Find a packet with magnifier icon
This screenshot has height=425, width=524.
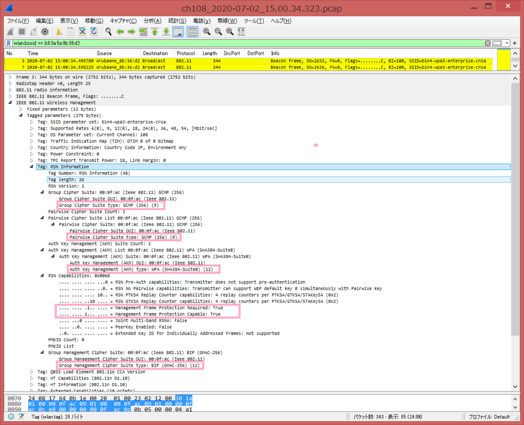108,32
